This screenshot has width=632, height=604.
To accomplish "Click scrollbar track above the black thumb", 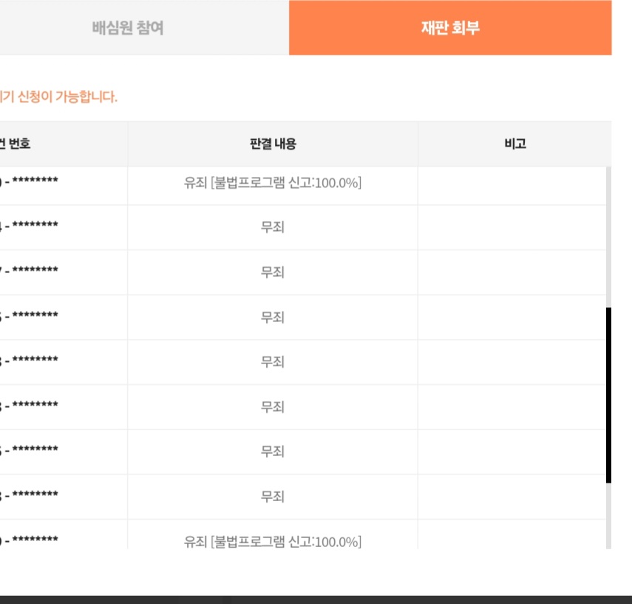I will [x=609, y=237].
